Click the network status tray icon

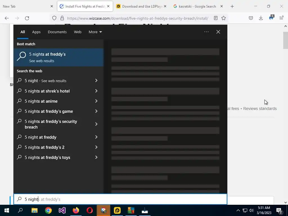click(x=245, y=210)
